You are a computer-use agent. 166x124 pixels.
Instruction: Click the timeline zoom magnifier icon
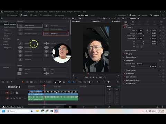click(89, 82)
